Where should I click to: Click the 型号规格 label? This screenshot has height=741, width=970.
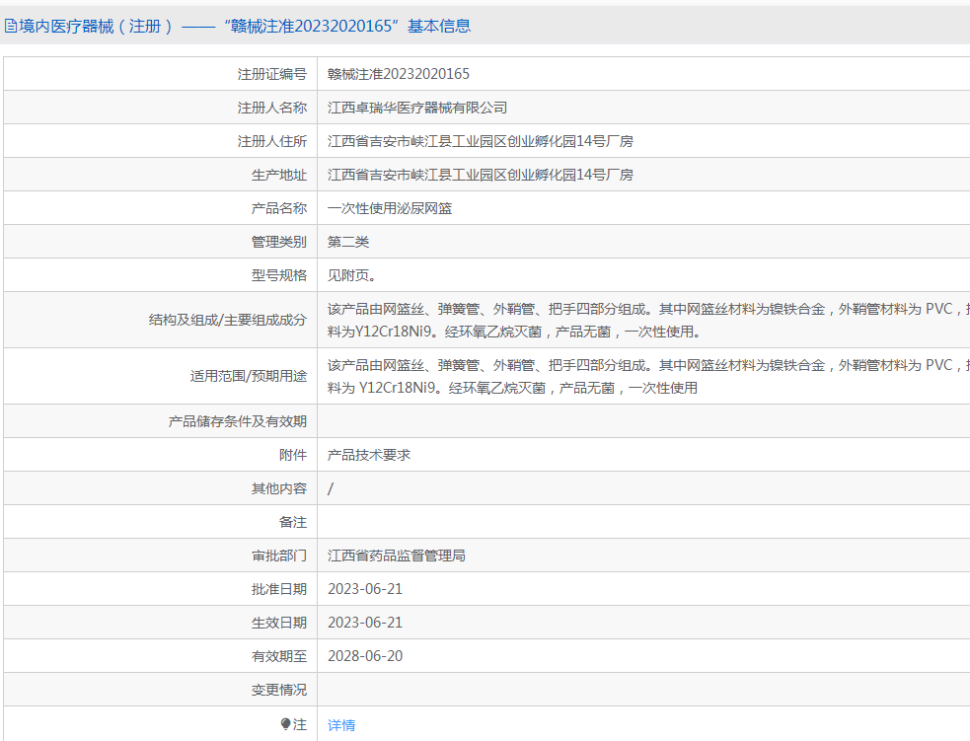[x=279, y=275]
